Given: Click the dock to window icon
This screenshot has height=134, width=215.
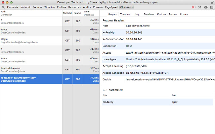Looking at the screenshot, I should coord(212,7).
